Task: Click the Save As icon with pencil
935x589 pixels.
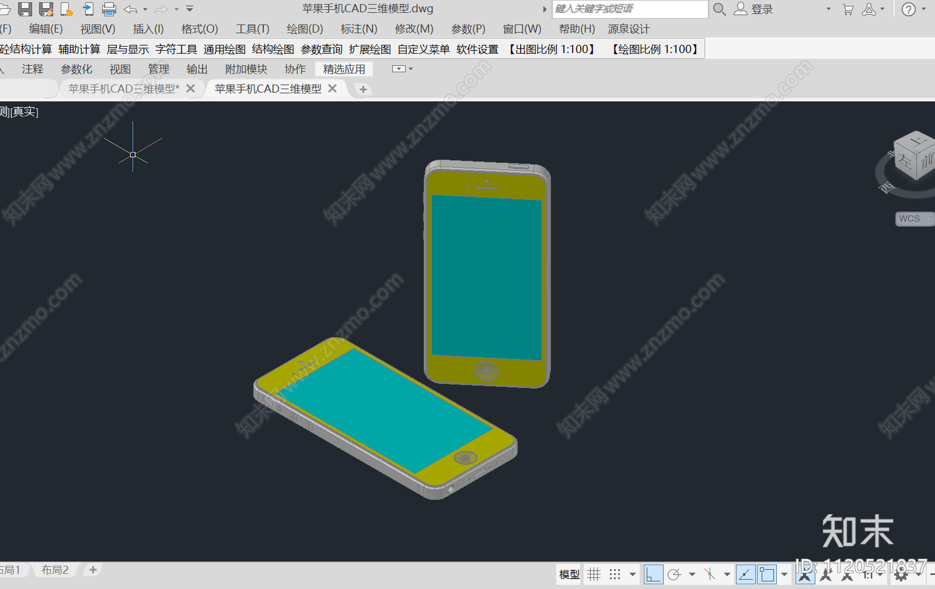Action: (46, 9)
